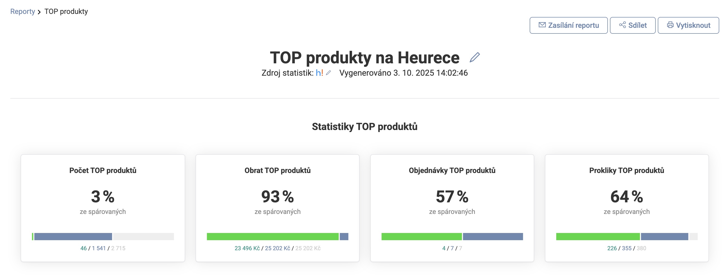728x277 pixels.
Task: Click the green bar segment in Prokliky card
Action: (598, 237)
